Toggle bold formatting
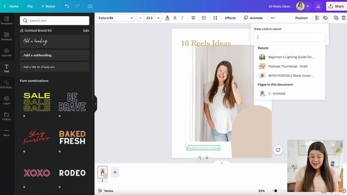 175,18
